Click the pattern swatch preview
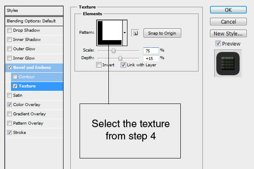254x169 pixels. [109, 32]
